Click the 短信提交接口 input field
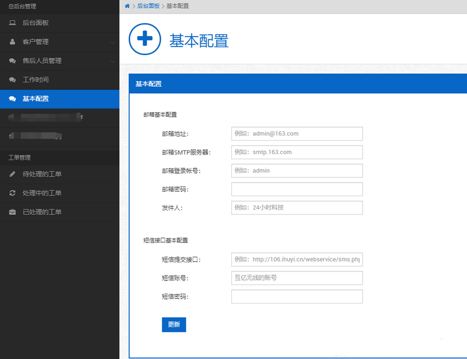This screenshot has height=359, width=467. tap(296, 259)
